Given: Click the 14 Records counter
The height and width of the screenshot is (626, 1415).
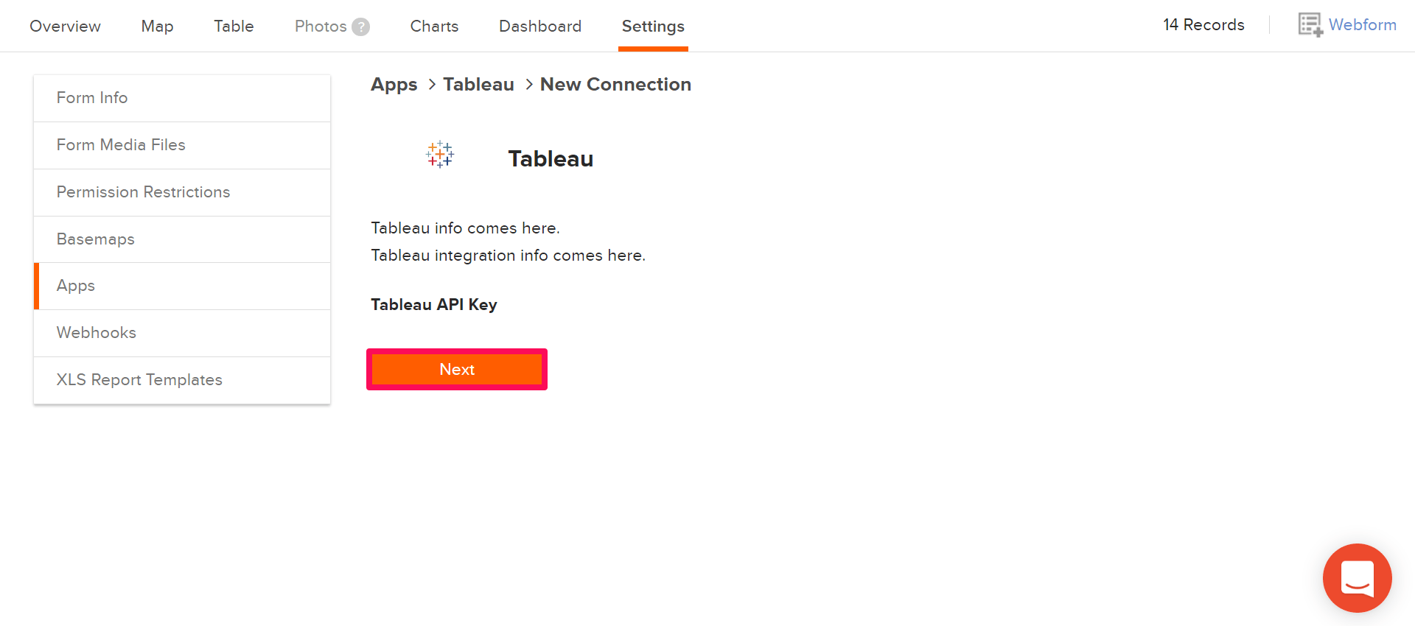Looking at the screenshot, I should click(1203, 24).
